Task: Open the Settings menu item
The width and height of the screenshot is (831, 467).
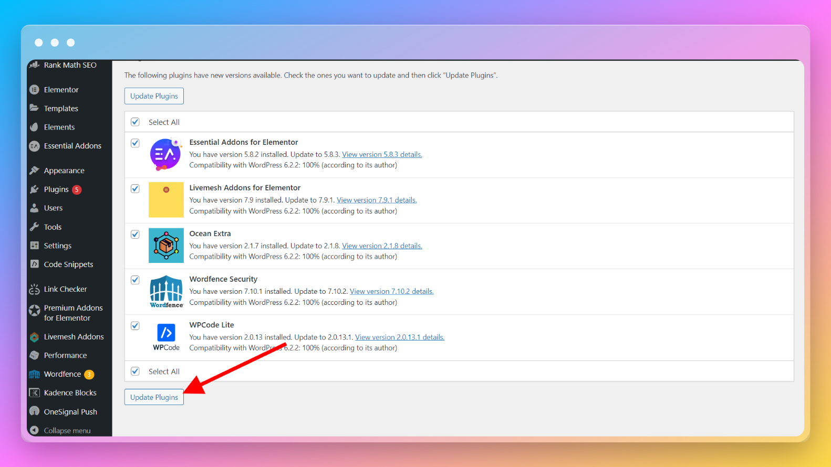Action: point(58,246)
